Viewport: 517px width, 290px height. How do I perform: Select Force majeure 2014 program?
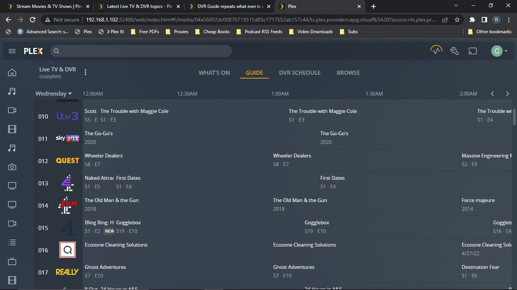point(486,204)
